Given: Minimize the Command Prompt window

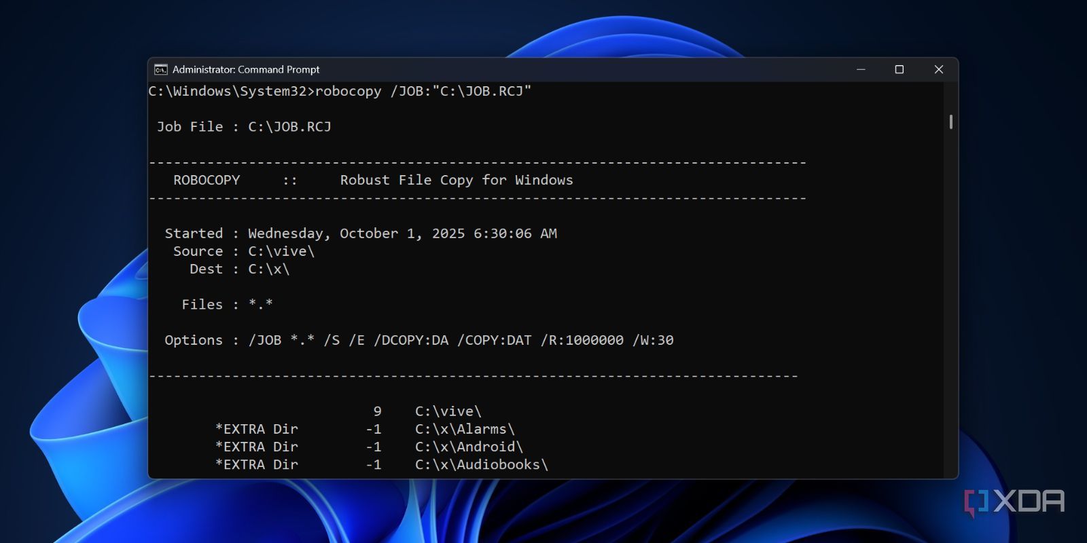Looking at the screenshot, I should coord(861,70).
